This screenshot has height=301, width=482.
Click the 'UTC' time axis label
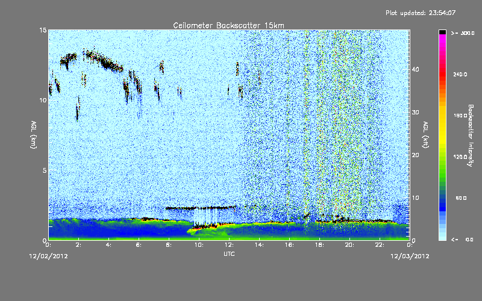point(229,253)
